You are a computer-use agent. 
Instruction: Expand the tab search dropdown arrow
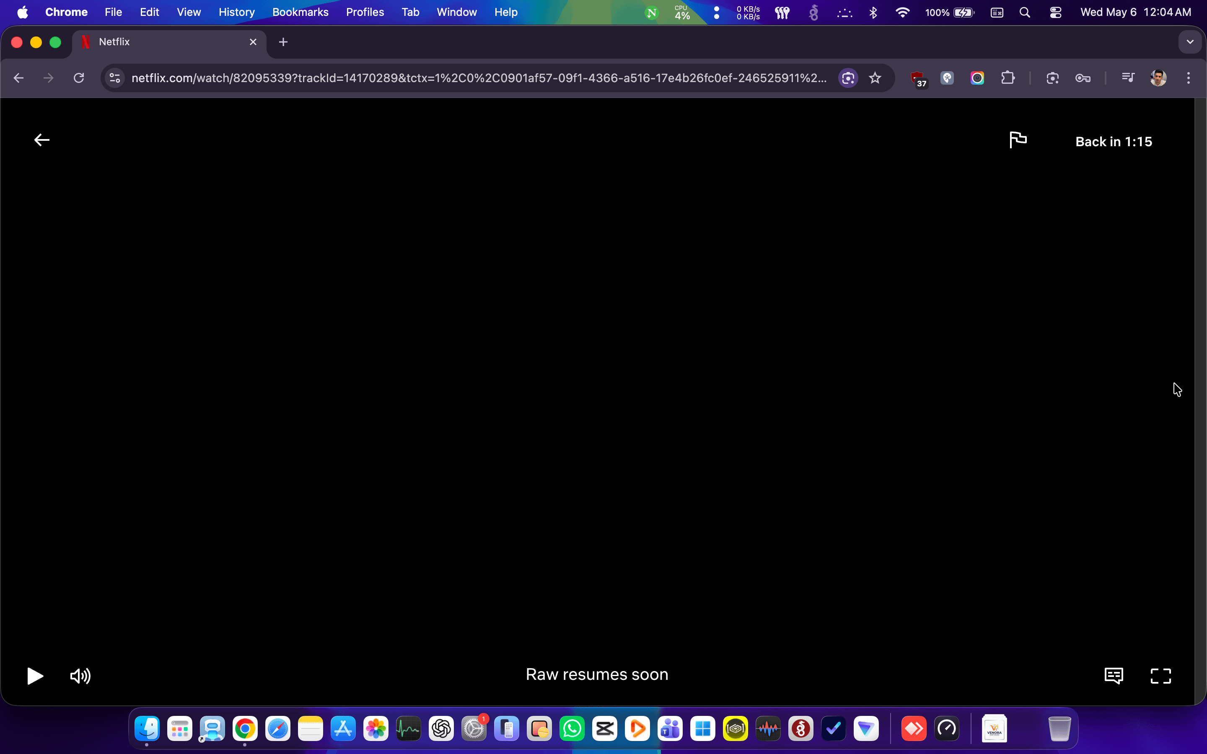point(1190,42)
